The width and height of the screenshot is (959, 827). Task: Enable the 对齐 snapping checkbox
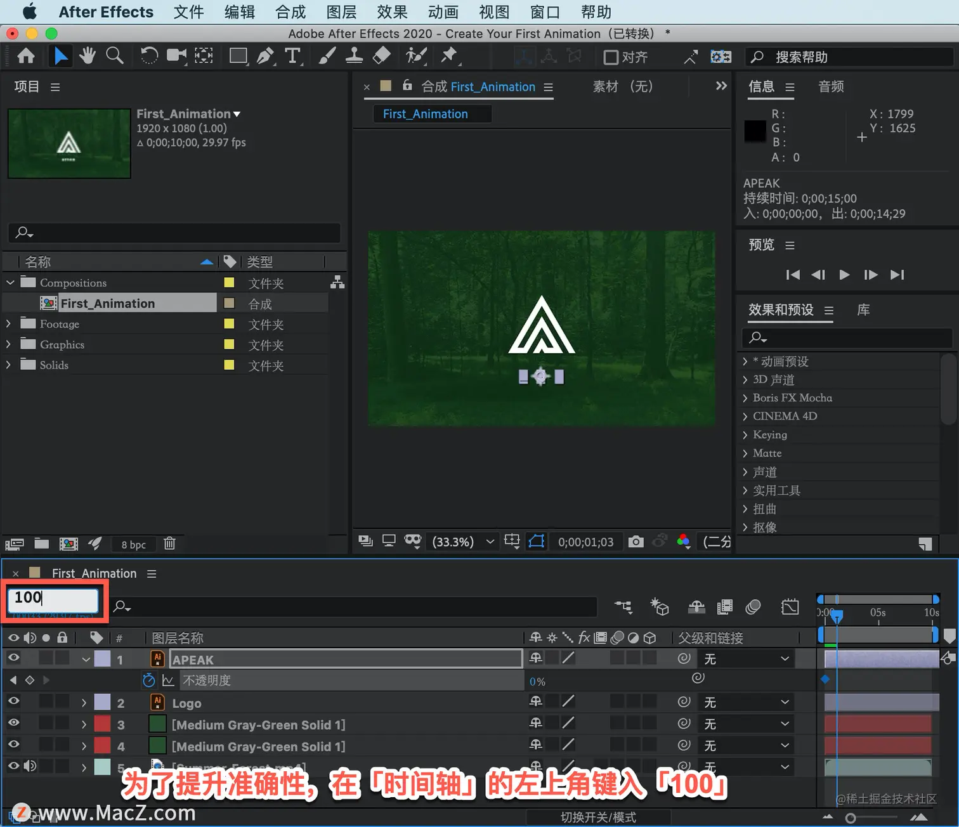(611, 58)
